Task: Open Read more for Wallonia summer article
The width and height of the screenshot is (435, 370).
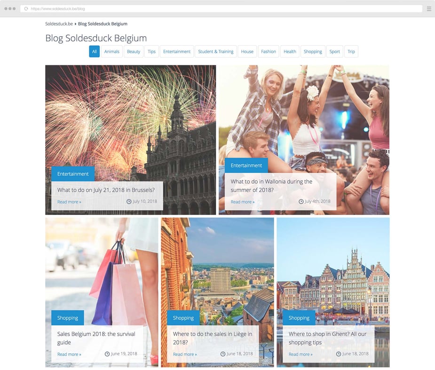Action: [242, 202]
